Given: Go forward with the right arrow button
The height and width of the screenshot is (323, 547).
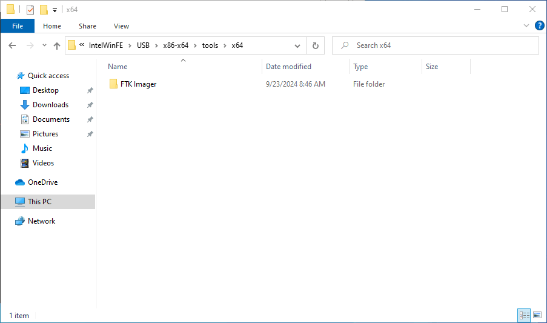Looking at the screenshot, I should pyautogui.click(x=30, y=45).
